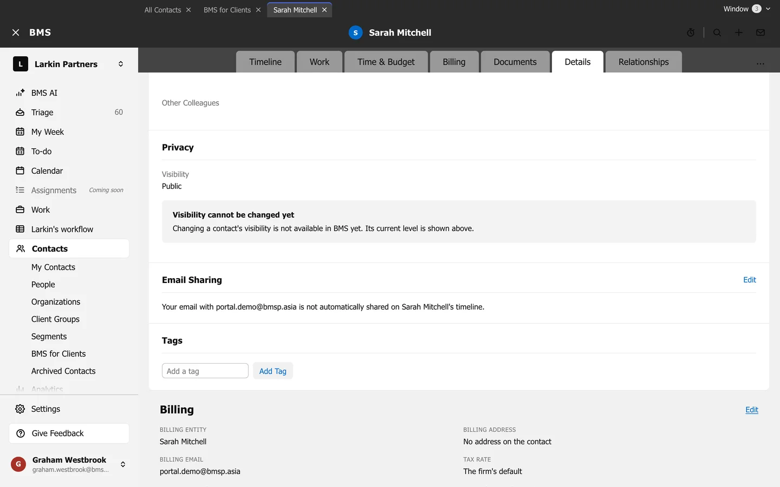This screenshot has height=487, width=780.
Task: Click the To-do icon in sidebar
Action: (x=20, y=152)
